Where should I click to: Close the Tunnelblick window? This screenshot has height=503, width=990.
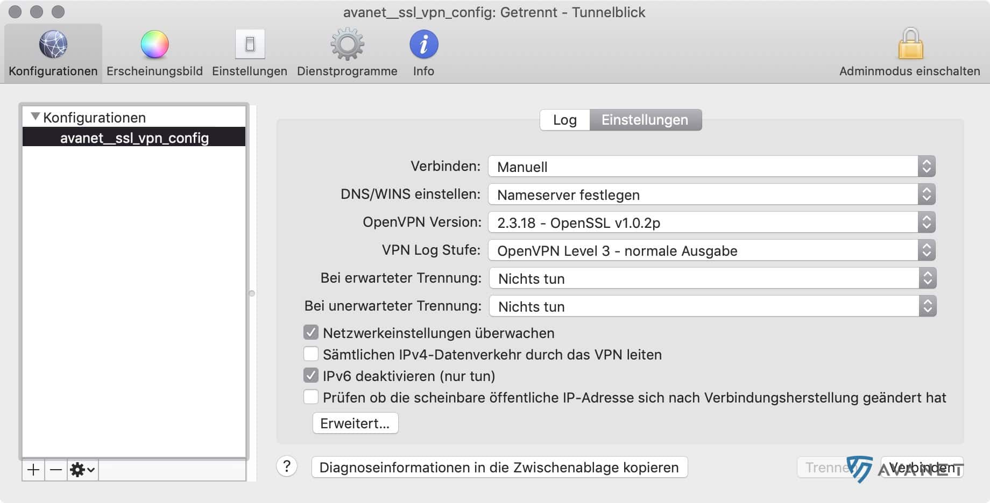tap(16, 11)
